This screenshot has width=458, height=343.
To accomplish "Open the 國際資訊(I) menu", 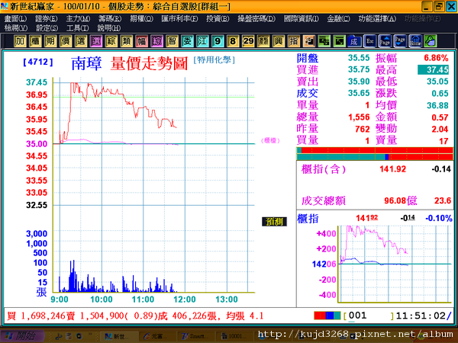I will coord(302,18).
